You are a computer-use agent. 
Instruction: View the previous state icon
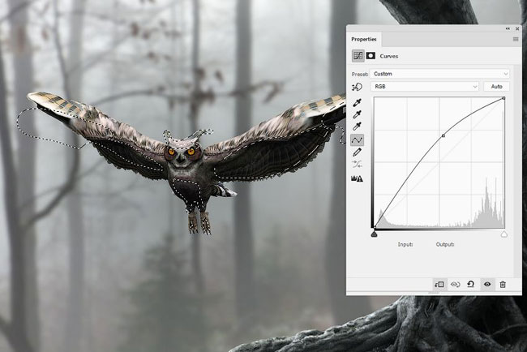click(x=456, y=285)
